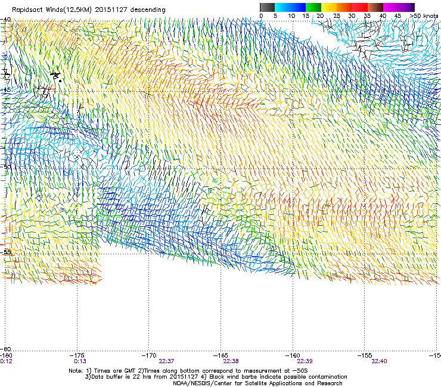The height and width of the screenshot is (387, 441).
Task: Click the '40' label under the color bar
Action: pos(383,16)
